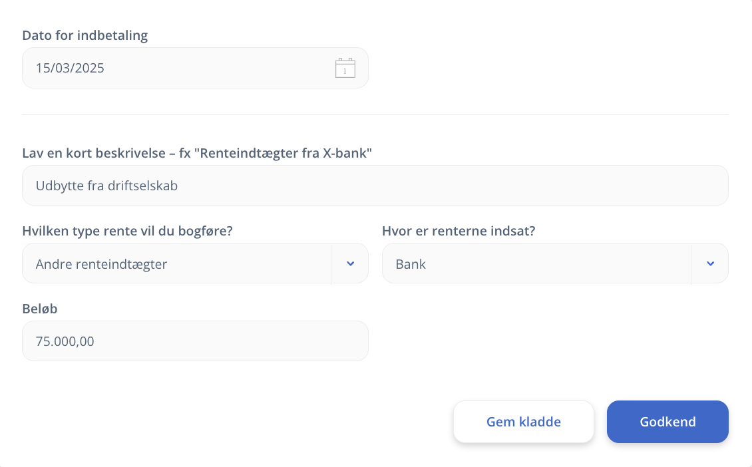752x467 pixels.
Task: Open the 'Andre renteindtægter' interest type dropdown
Action: click(177, 263)
